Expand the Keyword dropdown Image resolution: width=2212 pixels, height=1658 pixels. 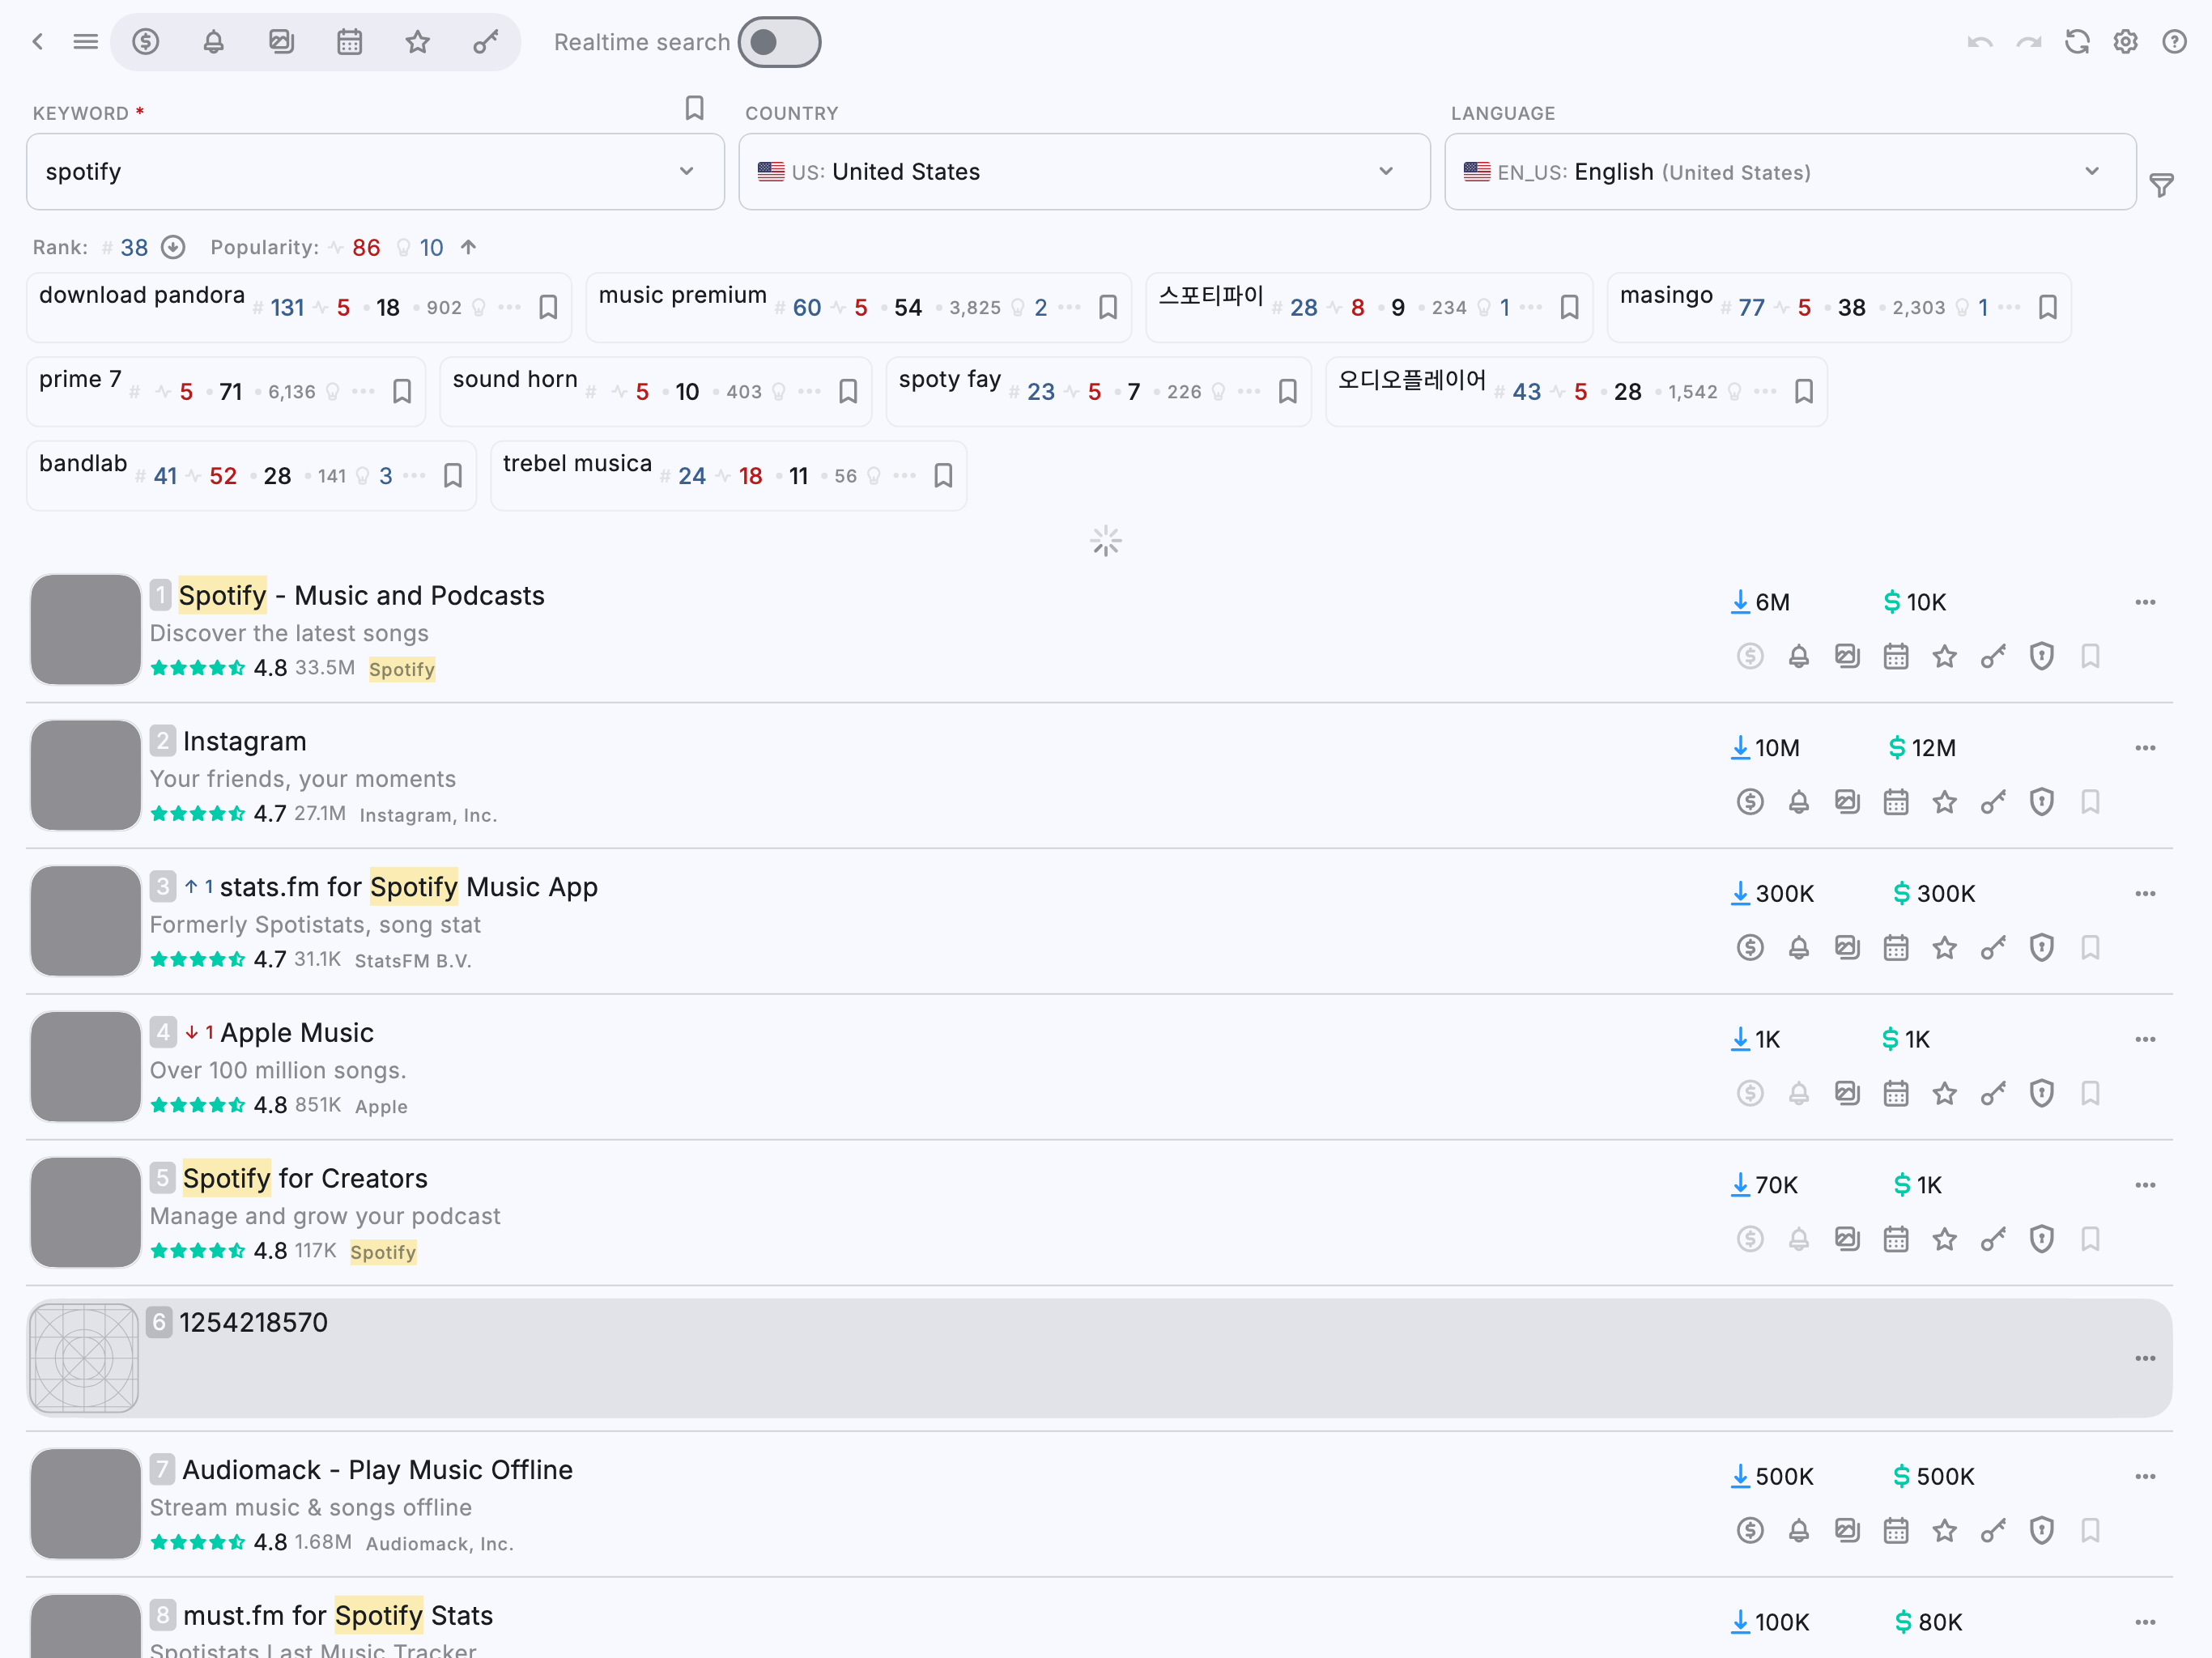click(x=686, y=171)
